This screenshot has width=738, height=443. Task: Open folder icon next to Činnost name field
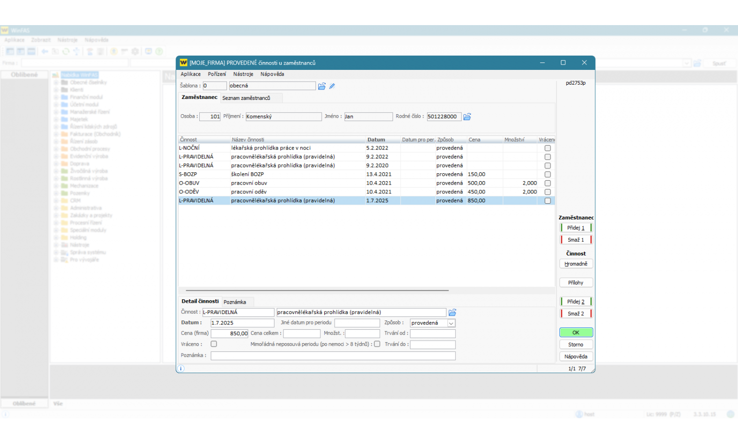452,313
